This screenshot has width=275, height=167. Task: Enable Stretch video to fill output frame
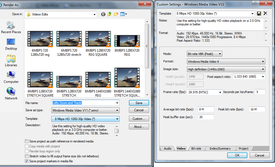27,156
